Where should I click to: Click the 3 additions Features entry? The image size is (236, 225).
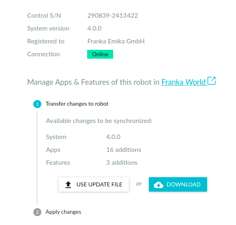point(122,163)
